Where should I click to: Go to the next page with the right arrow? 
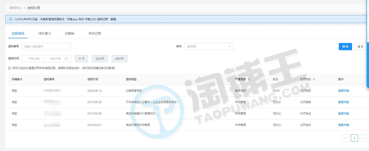[x=363, y=138]
